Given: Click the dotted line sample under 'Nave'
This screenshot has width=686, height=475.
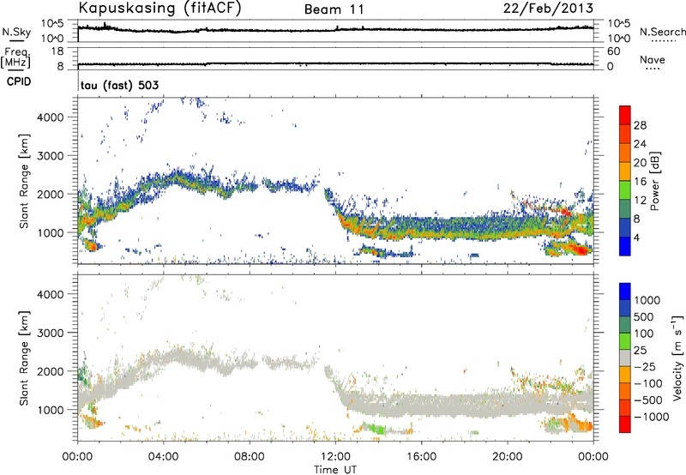Looking at the screenshot, I should pyautogui.click(x=653, y=69).
